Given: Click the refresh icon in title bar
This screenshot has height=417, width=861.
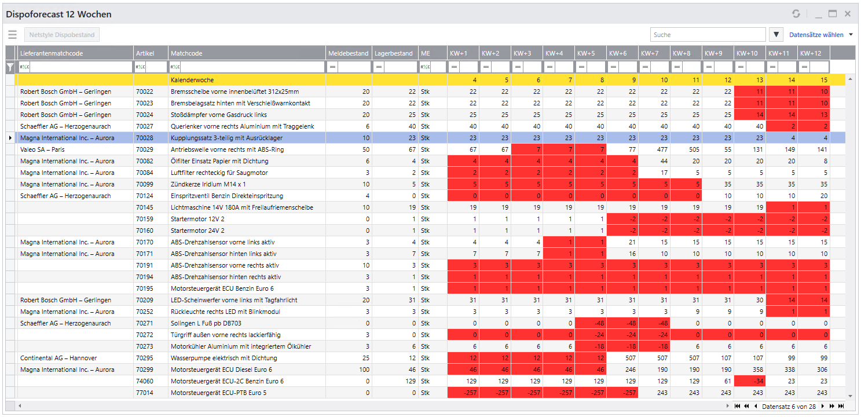Looking at the screenshot, I should pyautogui.click(x=796, y=14).
